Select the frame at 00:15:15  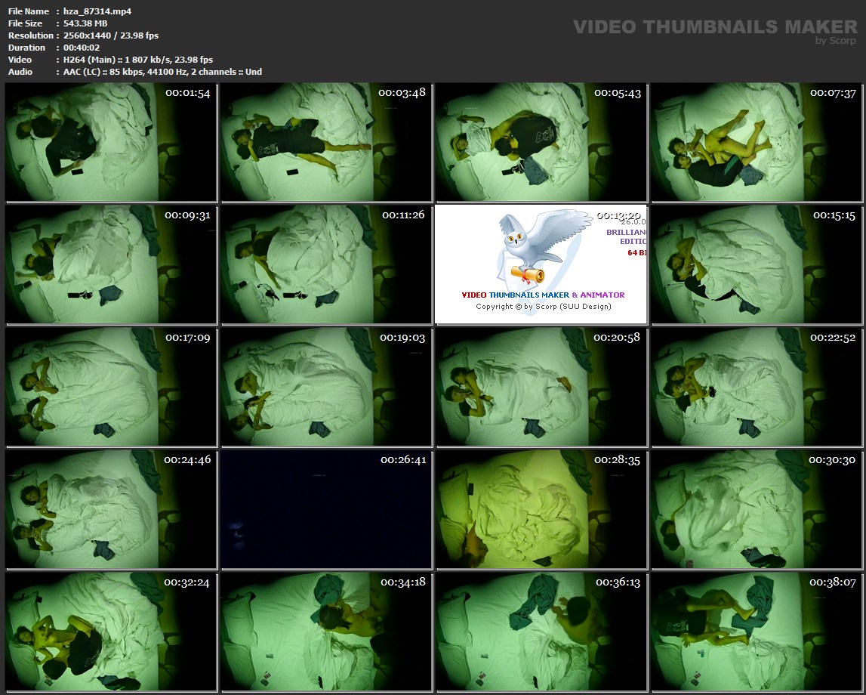(x=757, y=264)
